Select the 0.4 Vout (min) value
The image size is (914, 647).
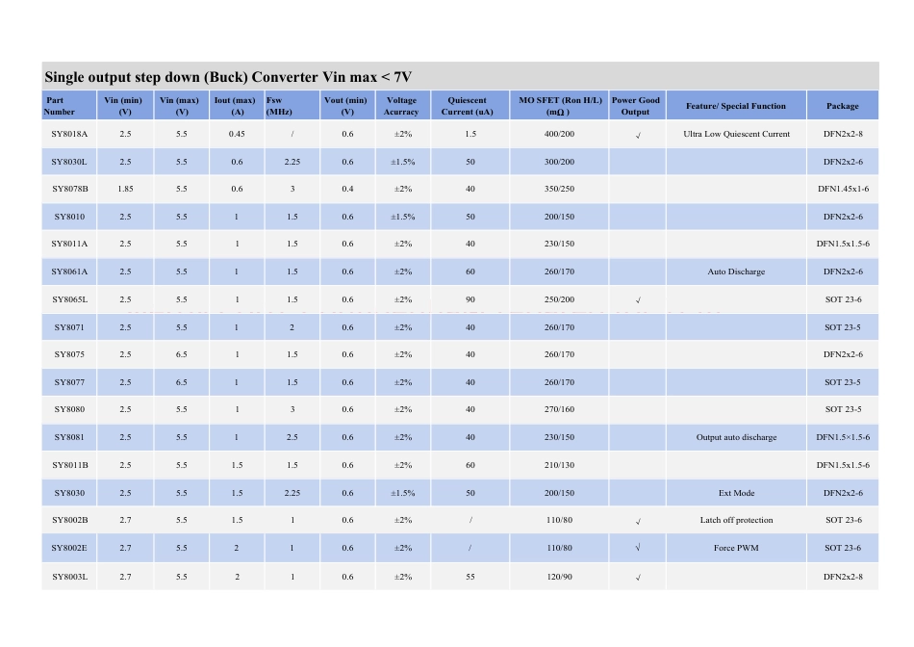pyautogui.click(x=347, y=189)
